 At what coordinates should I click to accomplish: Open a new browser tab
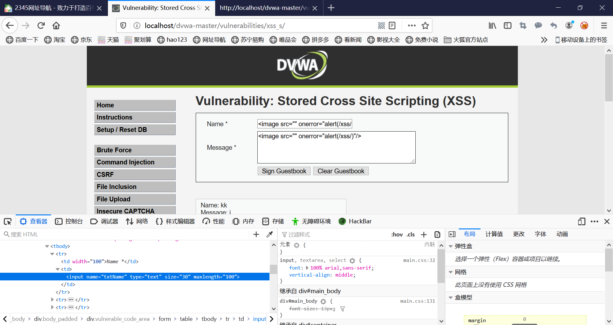tap(331, 8)
